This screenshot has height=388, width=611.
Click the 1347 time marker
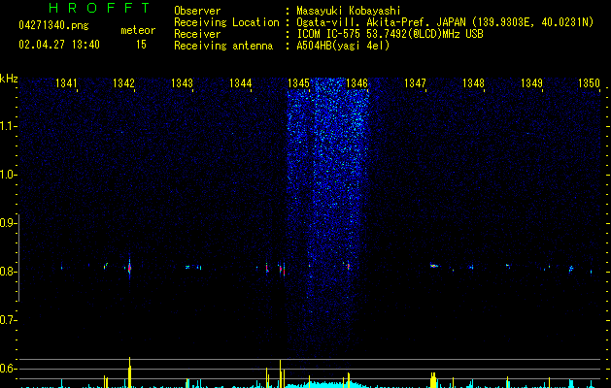click(x=416, y=83)
